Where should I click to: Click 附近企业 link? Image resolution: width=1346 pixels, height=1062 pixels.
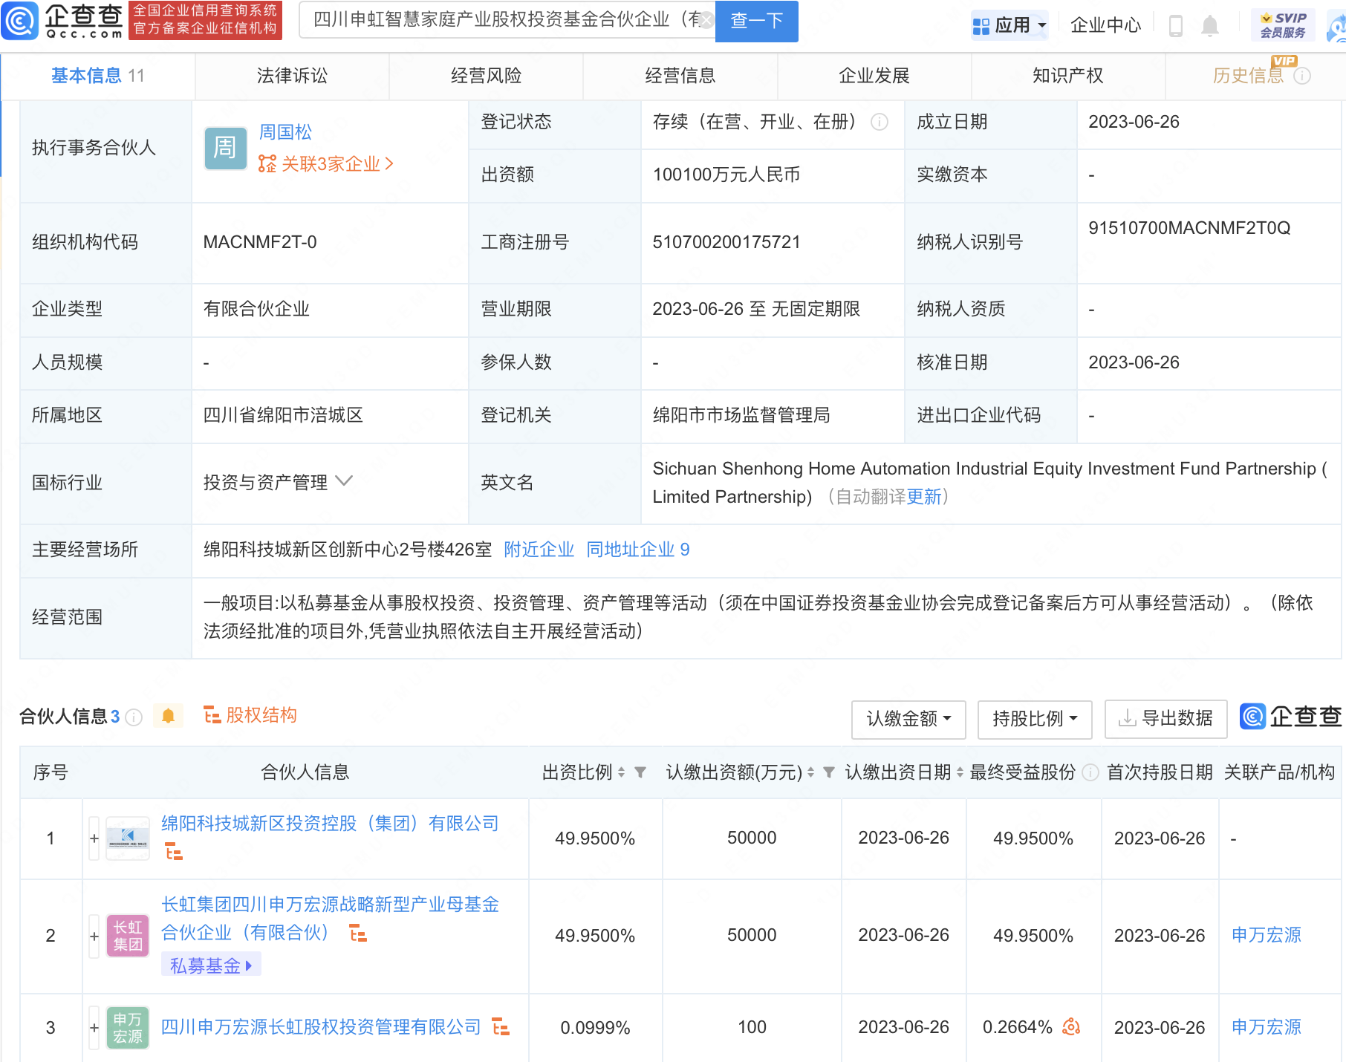pyautogui.click(x=539, y=550)
